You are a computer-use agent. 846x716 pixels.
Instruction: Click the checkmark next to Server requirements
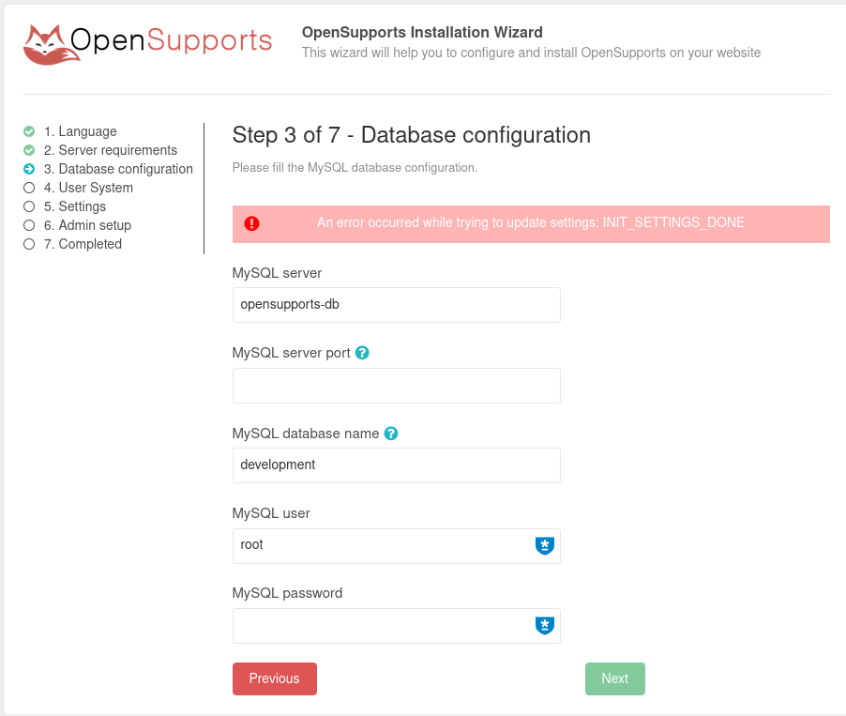click(29, 150)
